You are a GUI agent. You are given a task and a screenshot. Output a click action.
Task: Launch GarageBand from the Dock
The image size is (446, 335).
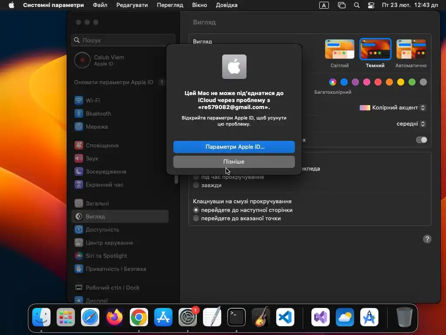pos(260,317)
